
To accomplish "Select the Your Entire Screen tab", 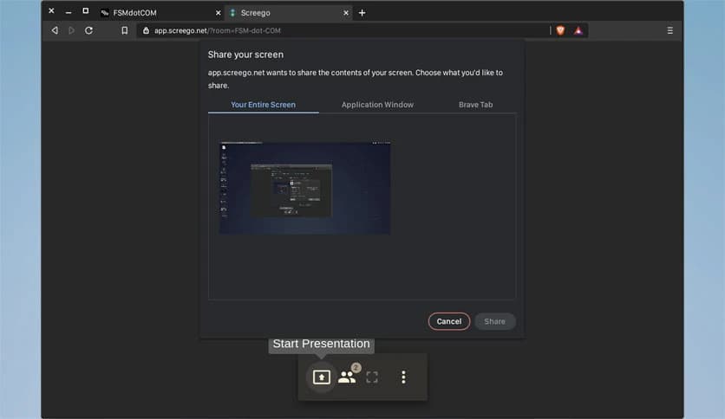I will [x=263, y=105].
